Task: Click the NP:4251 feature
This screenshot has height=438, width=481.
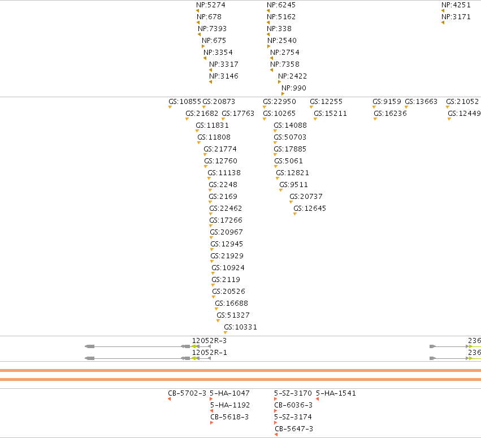Action: click(x=456, y=5)
